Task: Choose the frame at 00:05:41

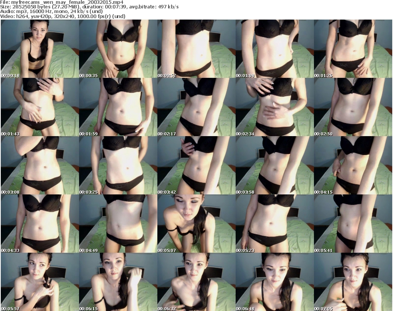Action: click(353, 224)
